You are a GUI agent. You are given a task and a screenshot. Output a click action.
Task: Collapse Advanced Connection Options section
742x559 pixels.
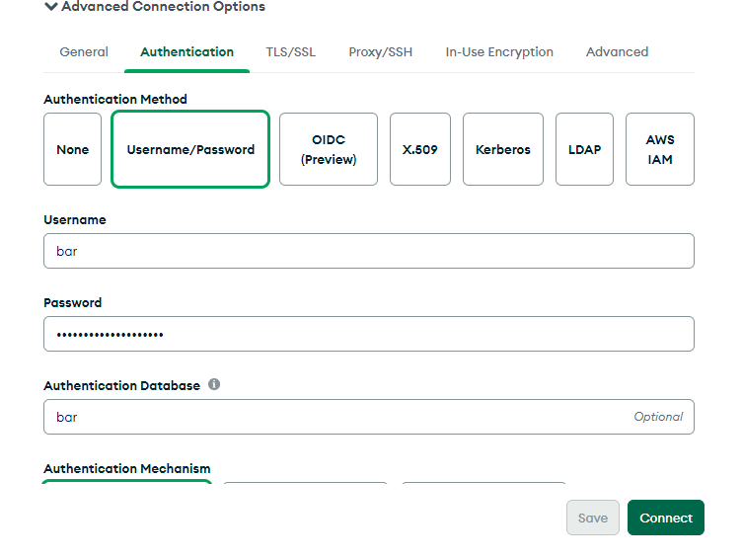coord(154,7)
